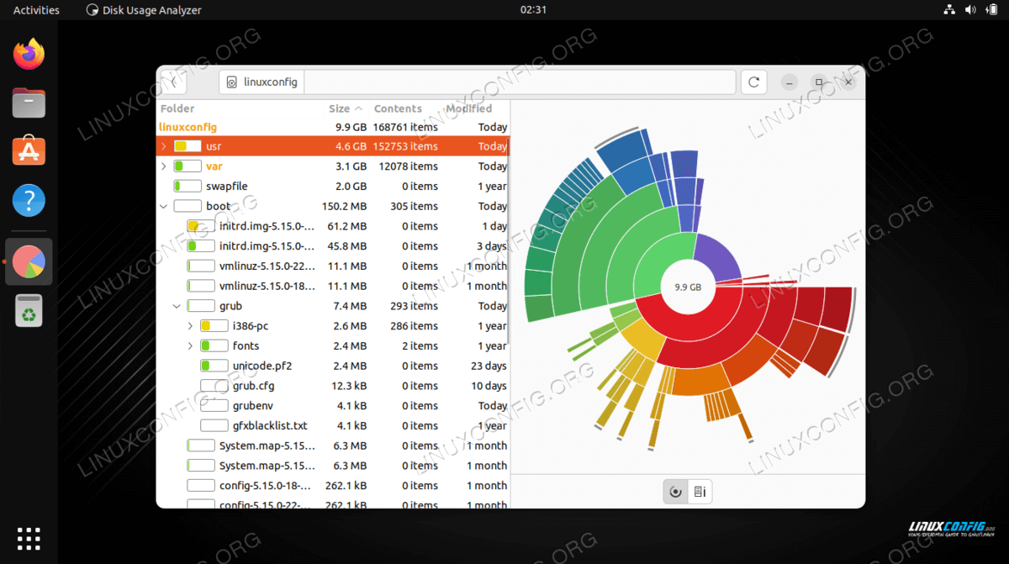
Task: Select the gfxblacklist.txt row
Action: click(x=333, y=426)
